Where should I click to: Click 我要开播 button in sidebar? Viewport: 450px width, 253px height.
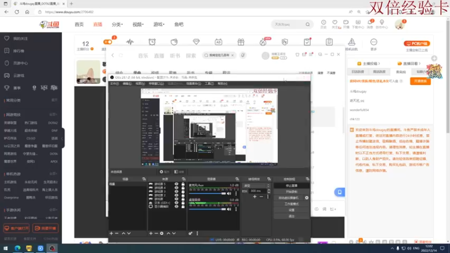(46, 228)
